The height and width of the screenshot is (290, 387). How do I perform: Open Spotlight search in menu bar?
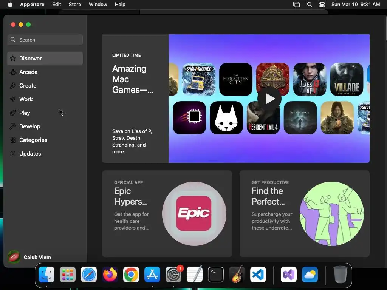click(x=310, y=5)
